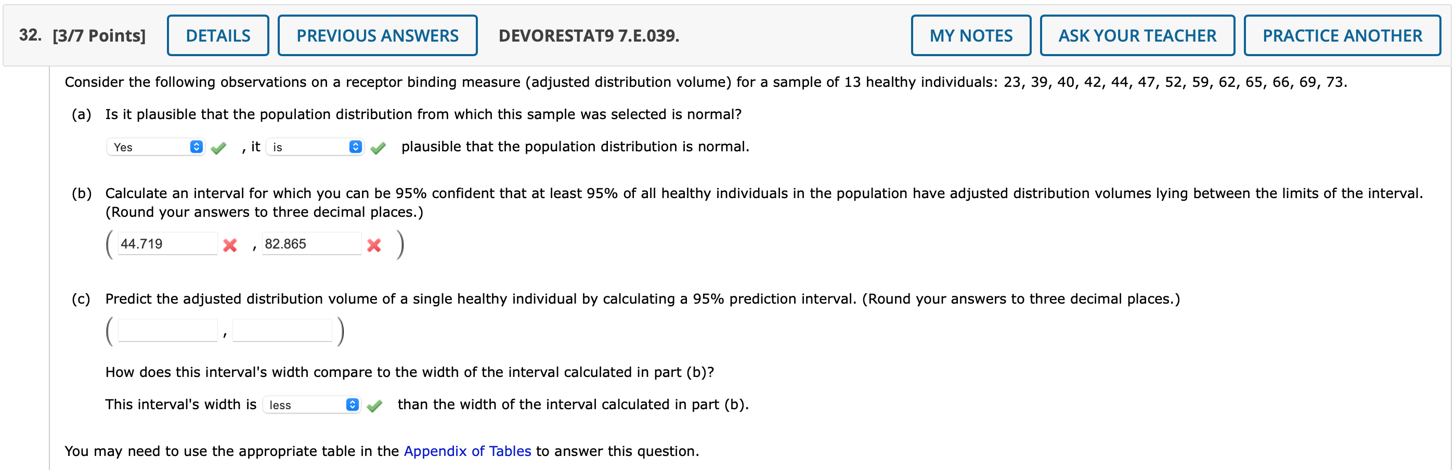Image resolution: width=1455 pixels, height=470 pixels.
Task: Click the green checkmark next to the 'is' dropdown
Action: (x=379, y=148)
